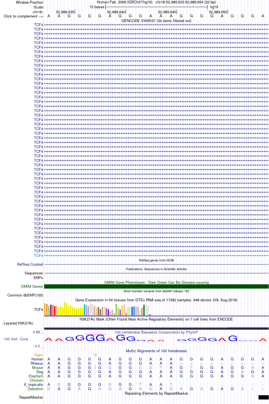
Task: Open OMIM Gene Phenotypes track title
Action: (156, 282)
